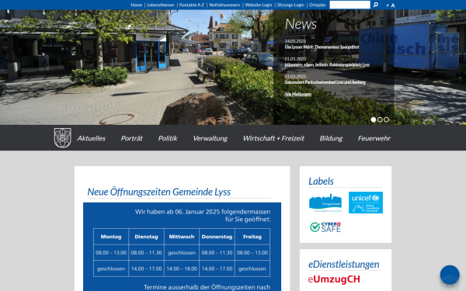Click heading 'Neue Öffnungszeiten Gemeinde Lyss'
This screenshot has width=466, height=291.
tap(159, 192)
